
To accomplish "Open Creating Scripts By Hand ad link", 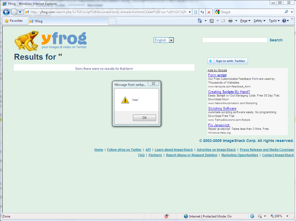I will pyautogui.click(x=229, y=92).
